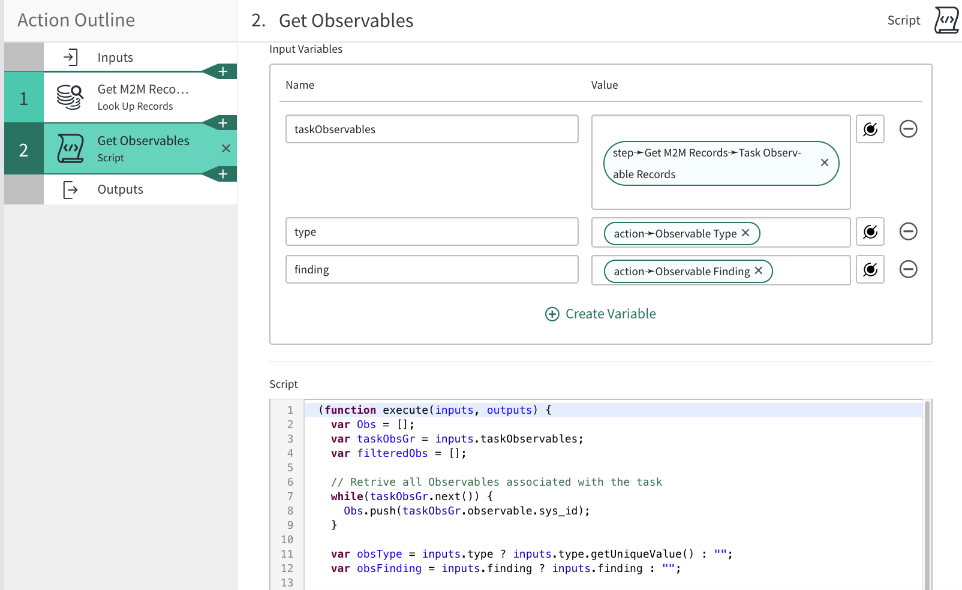Click the Value column header
This screenshot has width=962, height=590.
pos(605,85)
